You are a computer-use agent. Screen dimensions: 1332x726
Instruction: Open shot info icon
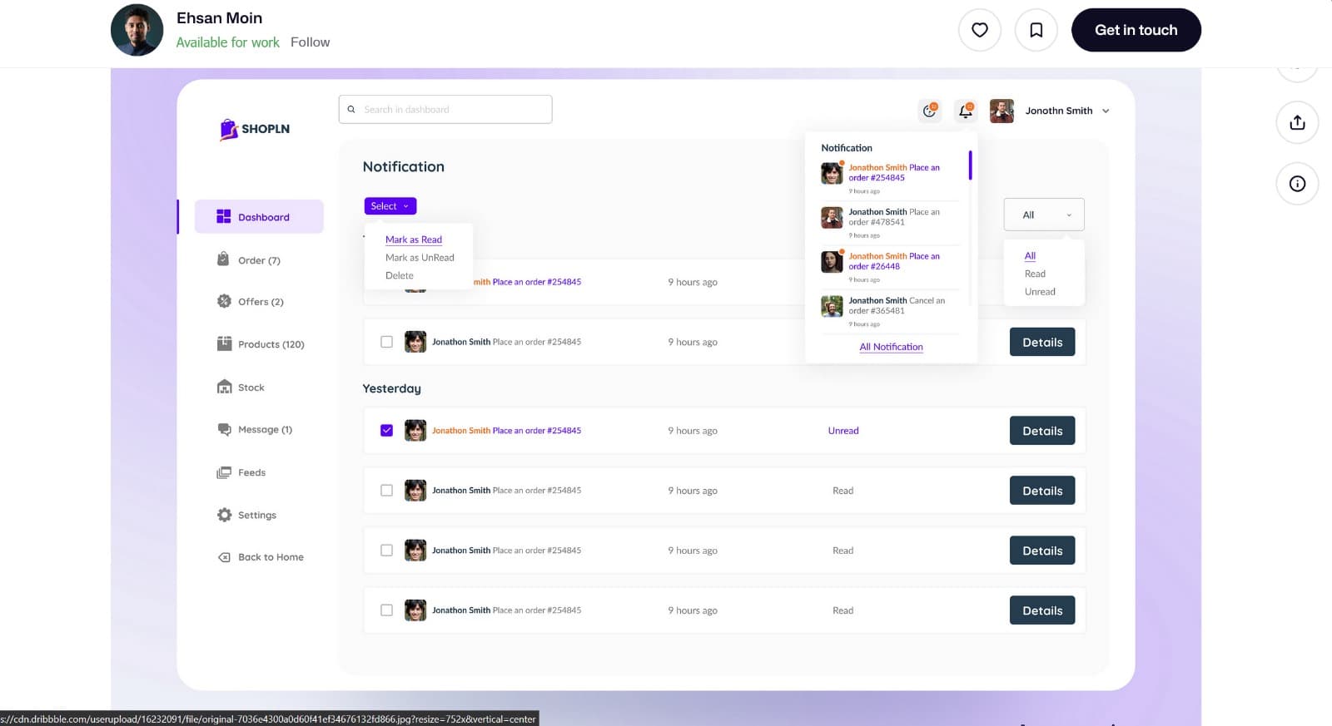tap(1297, 184)
